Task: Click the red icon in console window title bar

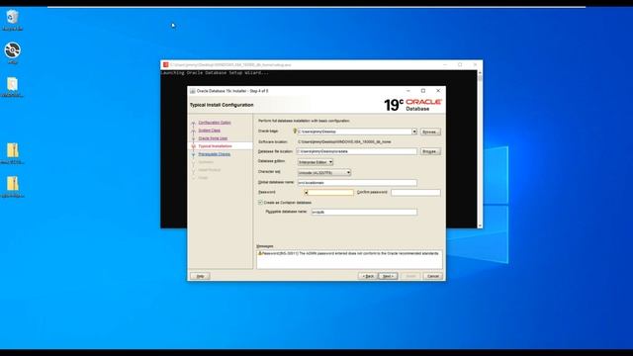Action: [x=165, y=64]
